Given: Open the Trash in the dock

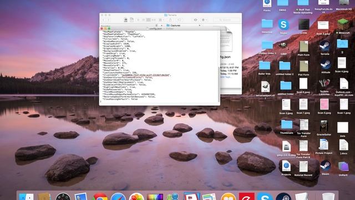Looking at the screenshot, I should 328,196.
